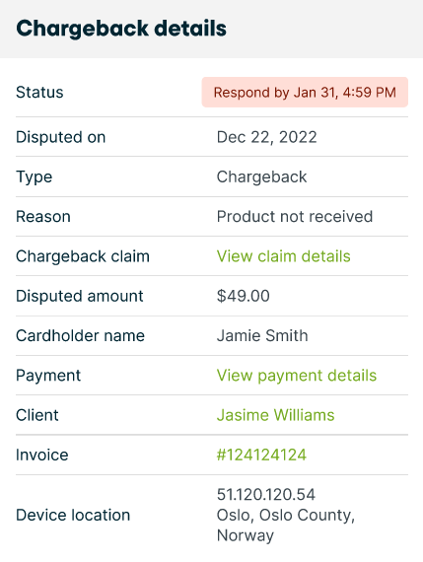Open the View payment details link
The width and height of the screenshot is (423, 562).
click(x=297, y=376)
